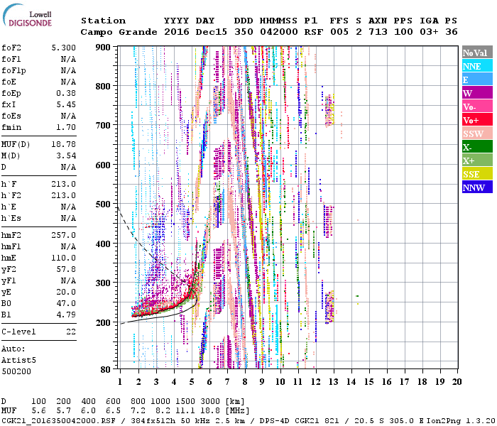Click the day-of-year value 350
This screenshot has width=497, height=426.
pos(244,32)
